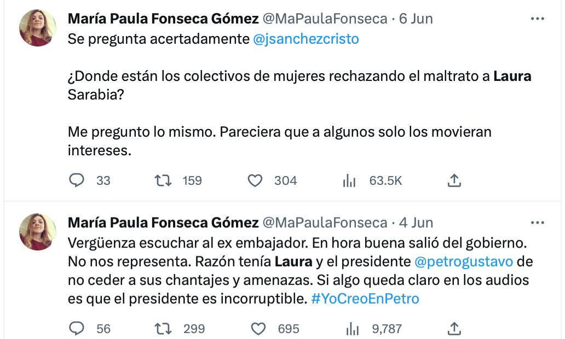This screenshot has height=339, width=565.
Task: Share the 6 Jun tweet
Action: [x=454, y=180]
